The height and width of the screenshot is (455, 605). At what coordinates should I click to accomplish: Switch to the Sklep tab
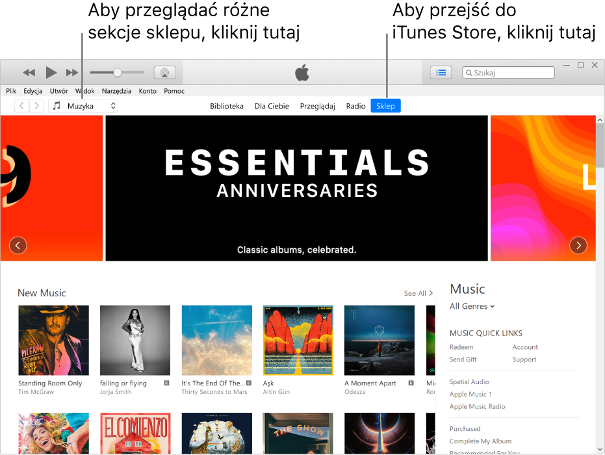[385, 105]
